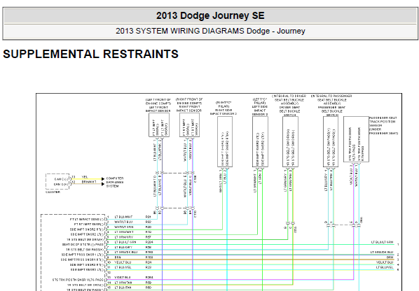Click the "RIGHT FRONT IMPACT SENSOR" label
This screenshot has height=291, width=419.
[x=189, y=108]
